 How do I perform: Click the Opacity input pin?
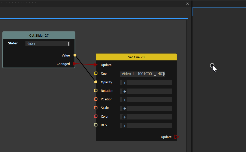point(96,82)
